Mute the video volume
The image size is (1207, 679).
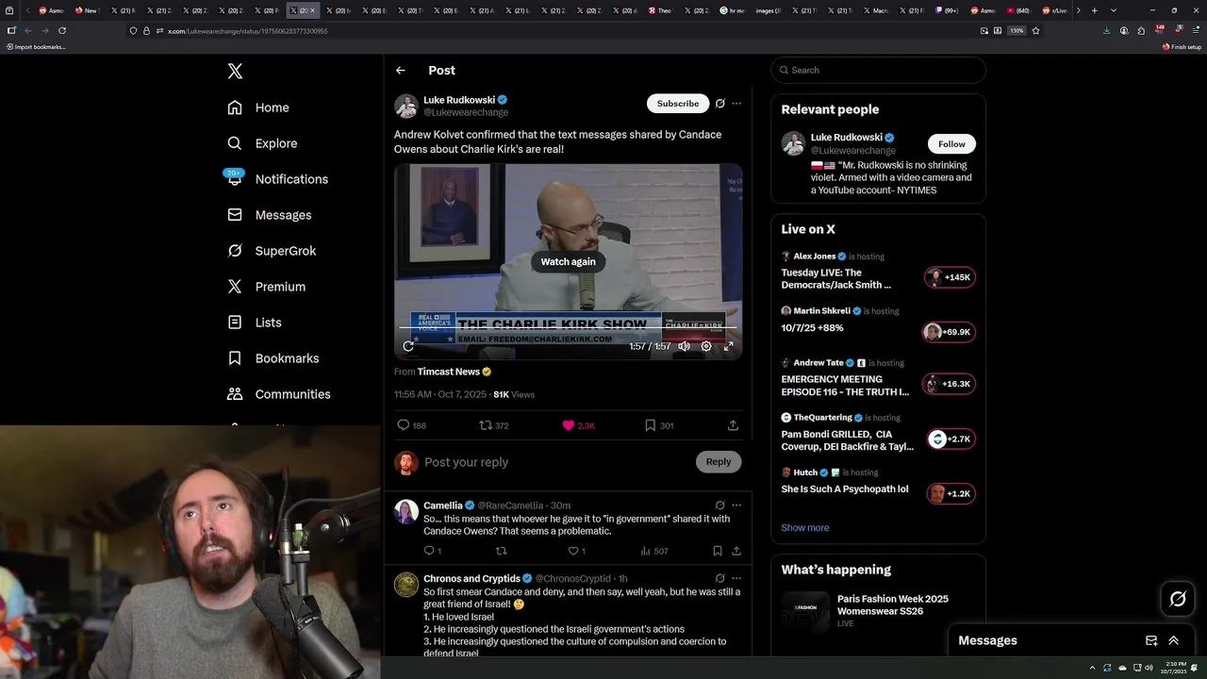[x=684, y=346]
